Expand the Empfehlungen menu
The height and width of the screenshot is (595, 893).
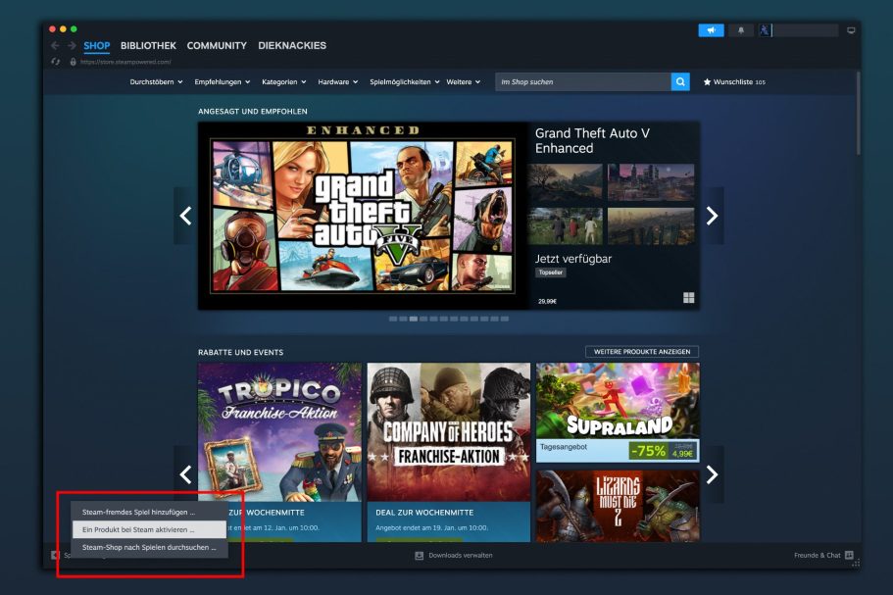(x=223, y=82)
